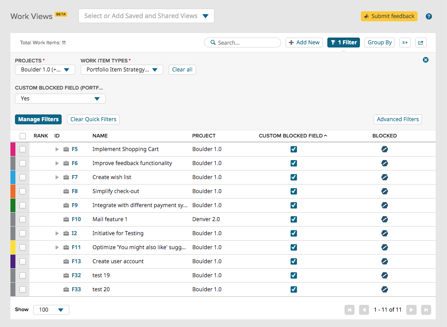
Task: Sort by Custom Blocked Field column header
Action: [x=293, y=136]
